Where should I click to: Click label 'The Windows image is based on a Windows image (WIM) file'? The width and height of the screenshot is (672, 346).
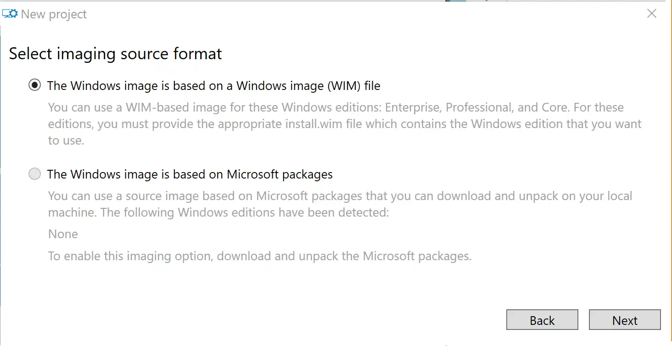click(214, 86)
